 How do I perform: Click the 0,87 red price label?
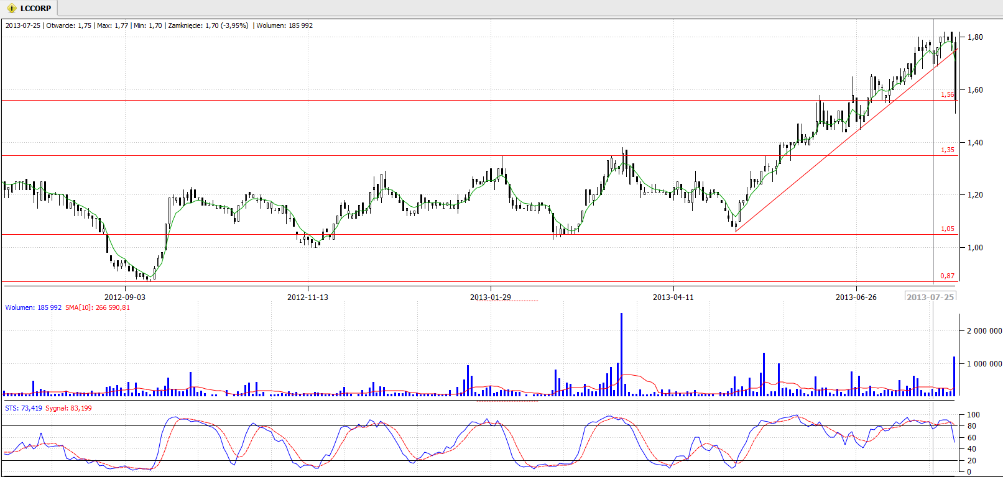click(x=947, y=276)
